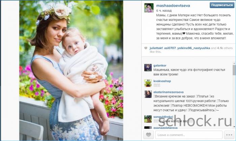Open juliettakf's profile from the likes list
The width and height of the screenshot is (236, 141).
point(156,48)
